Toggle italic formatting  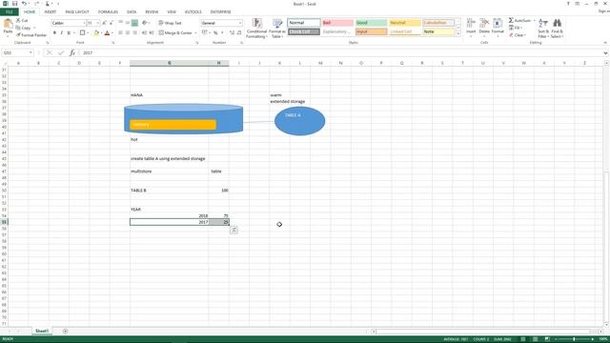click(61, 32)
